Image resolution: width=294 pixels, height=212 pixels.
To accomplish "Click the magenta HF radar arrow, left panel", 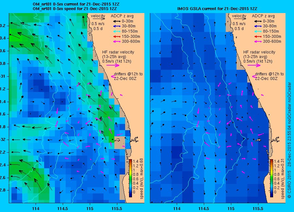I will point(113,65).
